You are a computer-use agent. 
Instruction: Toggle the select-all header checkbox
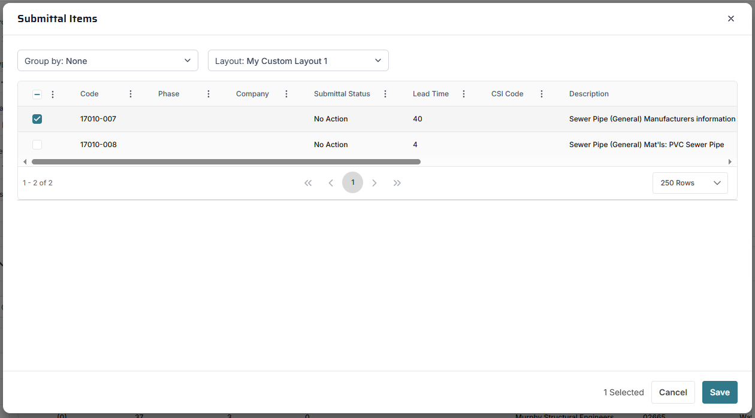click(37, 94)
